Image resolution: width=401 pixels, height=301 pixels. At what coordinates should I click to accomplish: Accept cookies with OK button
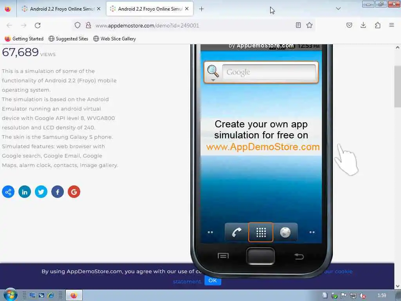tap(213, 281)
